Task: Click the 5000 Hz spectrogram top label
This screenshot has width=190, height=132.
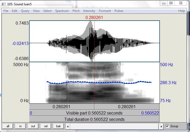Action: pos(21,65)
